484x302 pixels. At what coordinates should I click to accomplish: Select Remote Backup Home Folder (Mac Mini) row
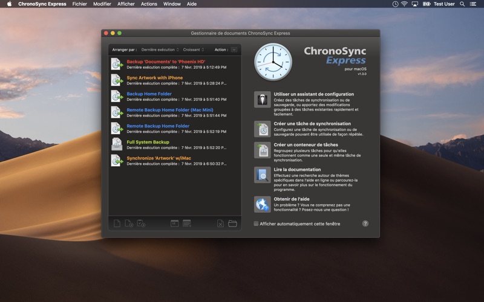click(175, 112)
